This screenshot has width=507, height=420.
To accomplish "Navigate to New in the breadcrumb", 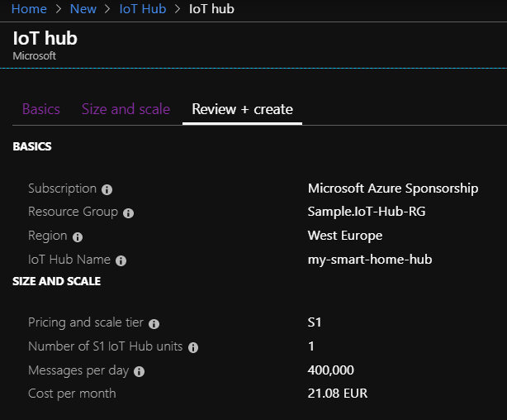I will [x=83, y=9].
